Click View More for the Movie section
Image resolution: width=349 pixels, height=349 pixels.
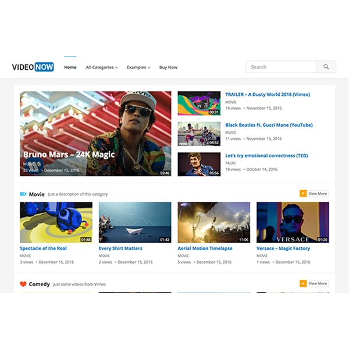click(x=318, y=194)
